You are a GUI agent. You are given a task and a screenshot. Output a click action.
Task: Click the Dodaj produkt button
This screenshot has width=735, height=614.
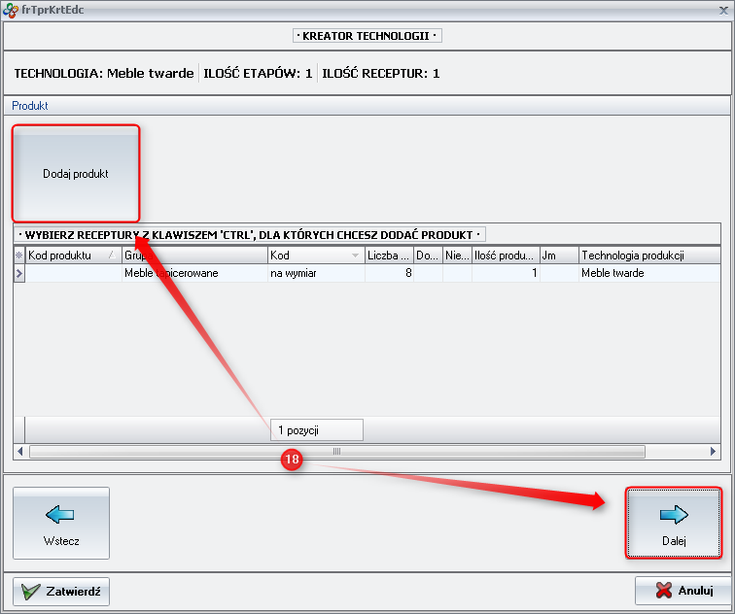[76, 173]
